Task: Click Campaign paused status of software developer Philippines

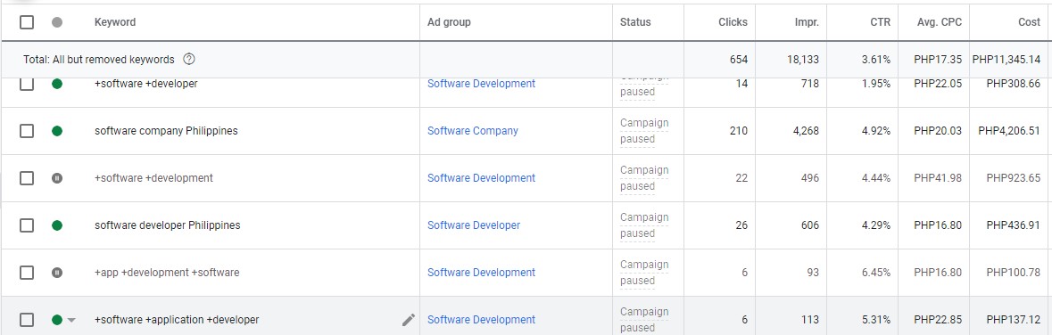Action: (x=644, y=225)
